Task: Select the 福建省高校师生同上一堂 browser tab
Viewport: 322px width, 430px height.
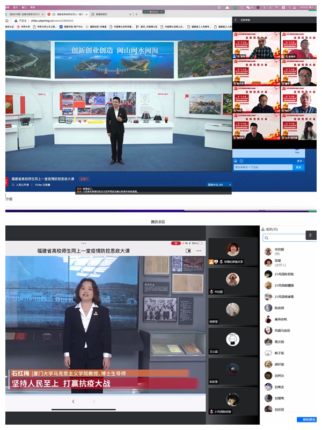Action: click(67, 14)
